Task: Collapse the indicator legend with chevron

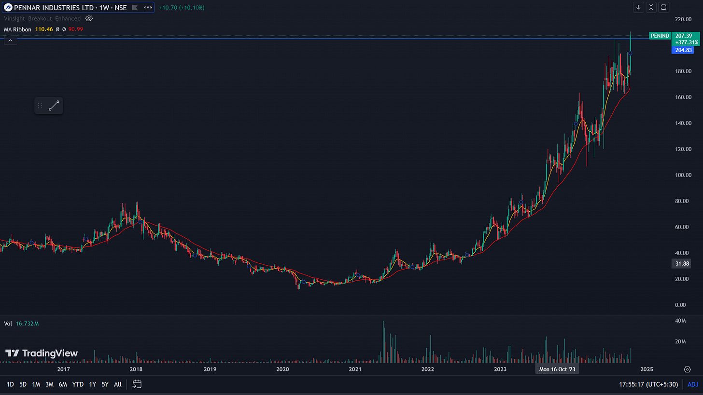Action: (10, 41)
